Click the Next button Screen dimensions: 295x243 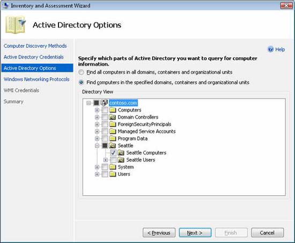pos(195,233)
